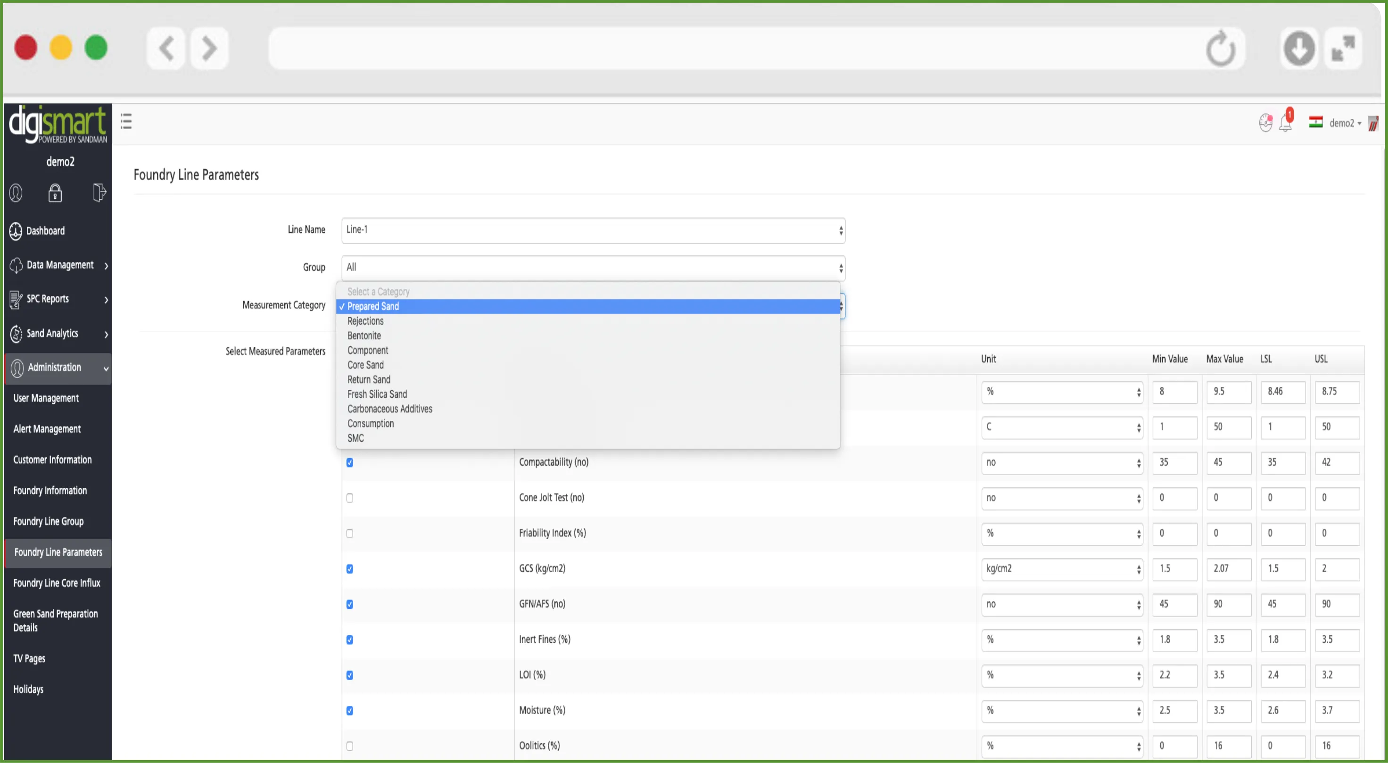
Task: Open unit dropdown for GCS row
Action: coord(1061,569)
